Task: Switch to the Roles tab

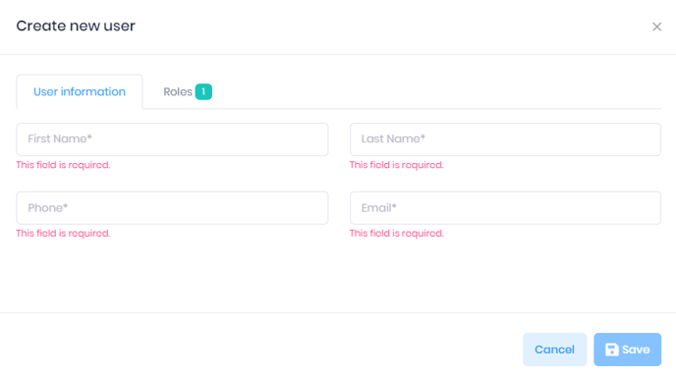Action: click(x=187, y=91)
